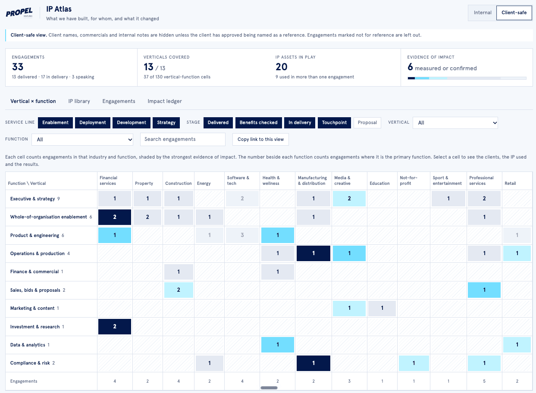536x393 pixels.
Task: Select Product & engineering × Software & tech cell
Action: click(242, 235)
